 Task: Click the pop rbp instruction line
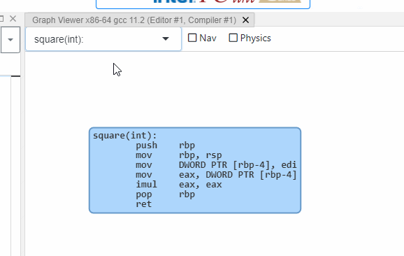166,194
